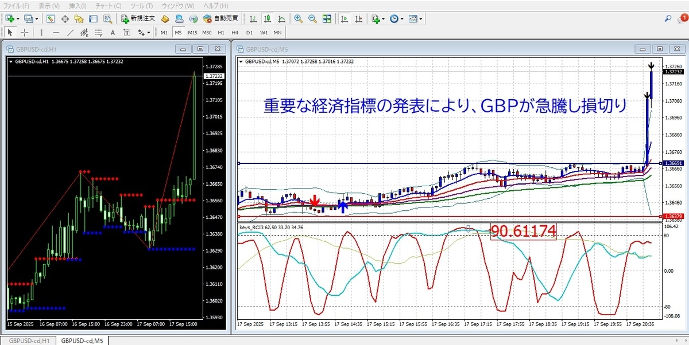This screenshot has width=689, height=345.
Task: Click the search magnifier icon
Action: click(x=668, y=18)
